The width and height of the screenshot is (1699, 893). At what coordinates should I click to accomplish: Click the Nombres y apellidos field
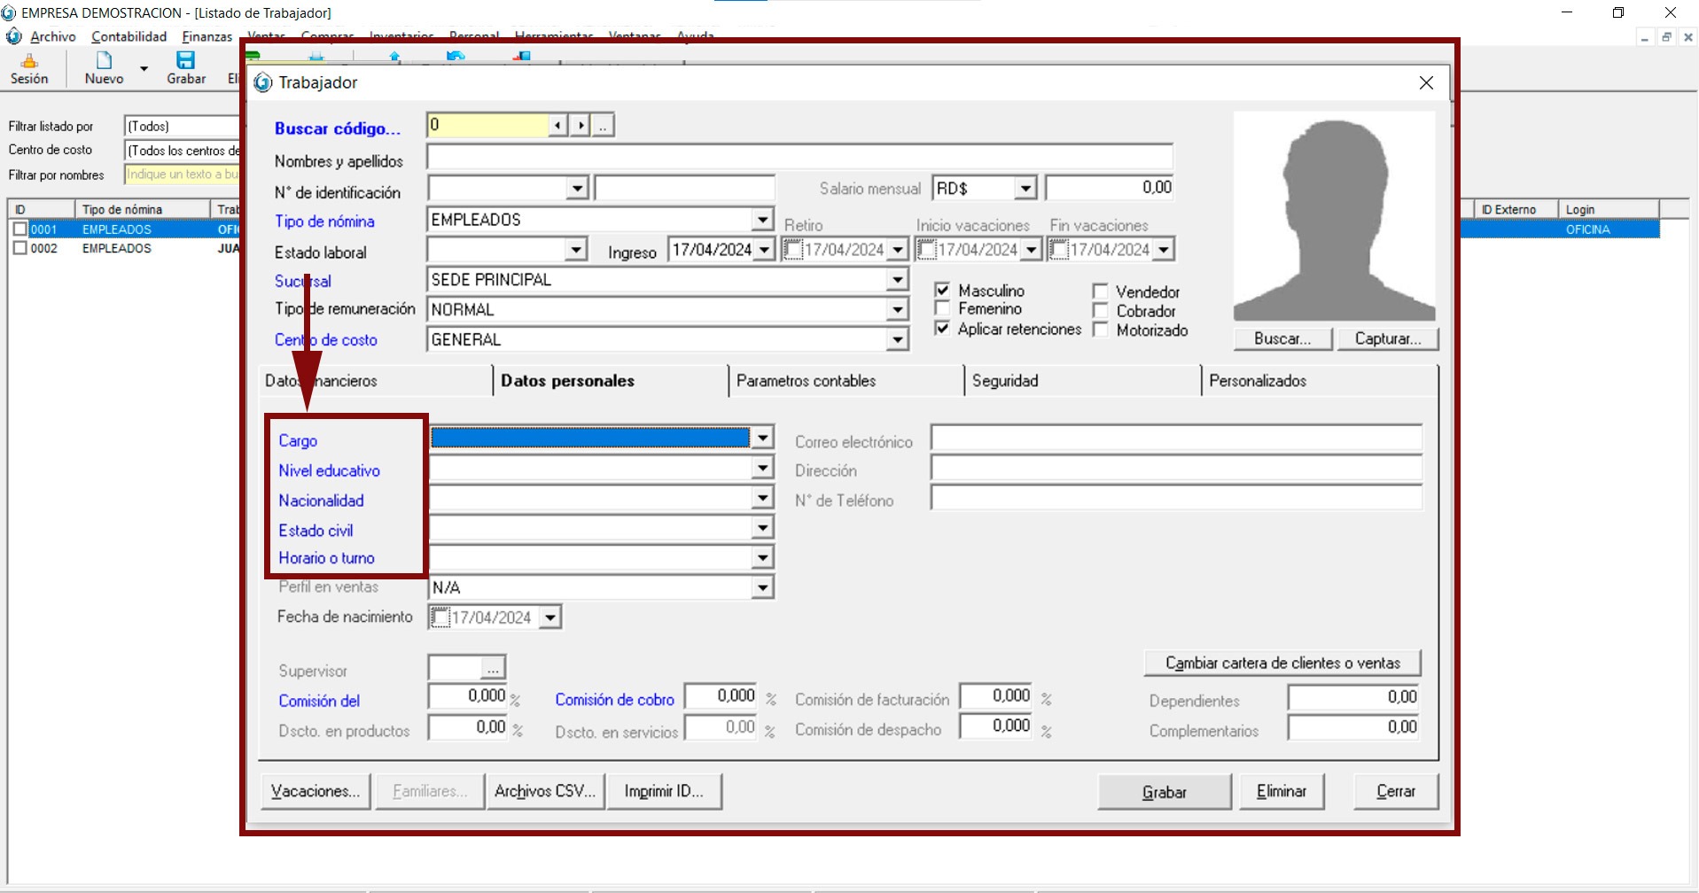pos(799,158)
